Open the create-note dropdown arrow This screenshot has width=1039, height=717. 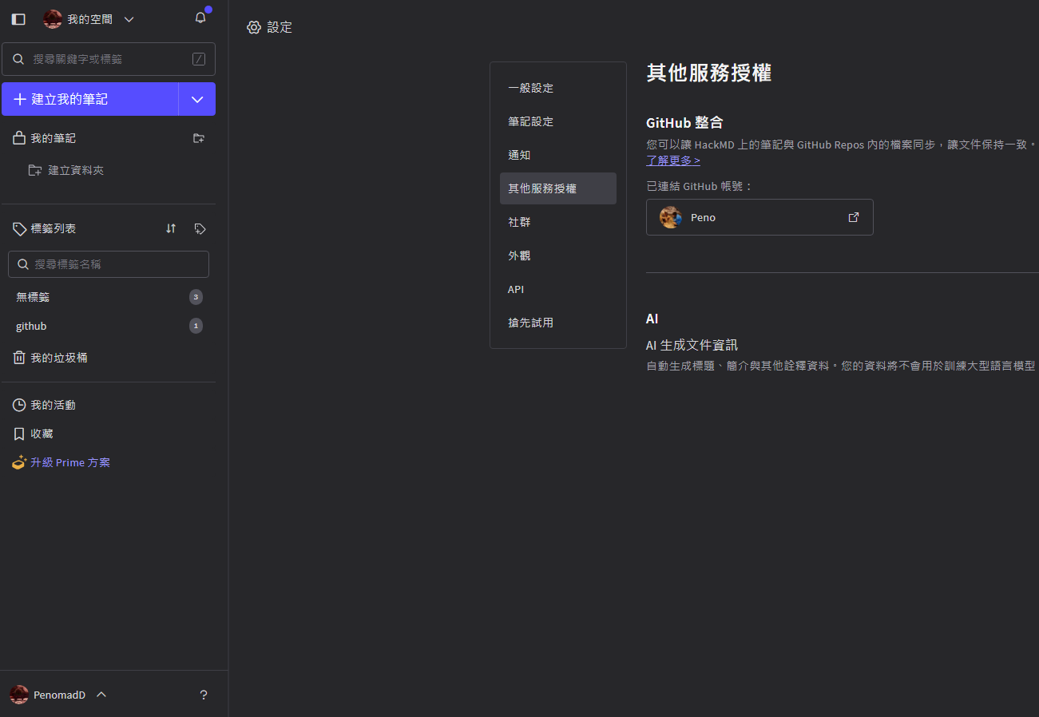pos(197,99)
